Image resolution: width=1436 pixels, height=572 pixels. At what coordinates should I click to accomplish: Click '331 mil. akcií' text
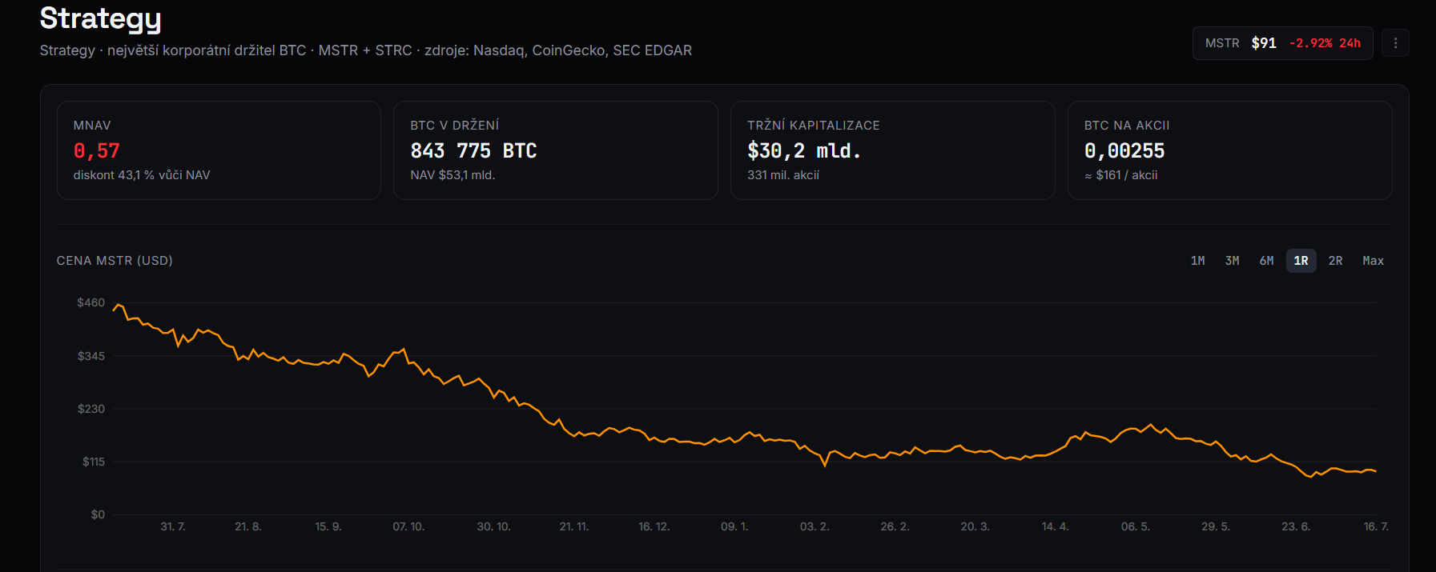783,175
